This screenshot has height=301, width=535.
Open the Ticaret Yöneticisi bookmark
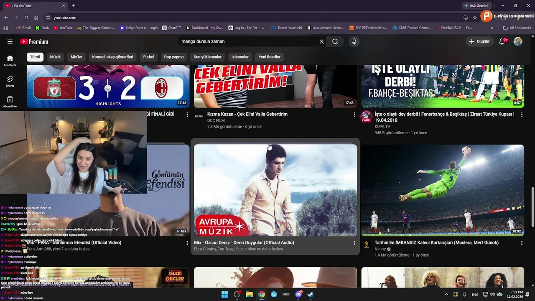(287, 28)
